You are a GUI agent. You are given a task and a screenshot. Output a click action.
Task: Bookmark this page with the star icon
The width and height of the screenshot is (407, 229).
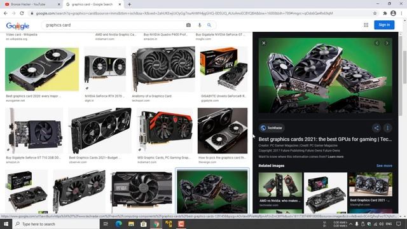(x=375, y=13)
